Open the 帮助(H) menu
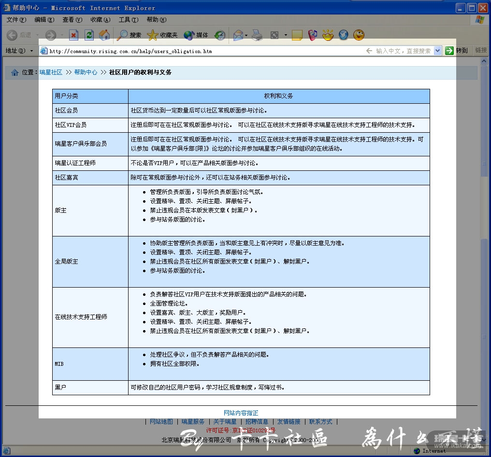 click(x=157, y=20)
